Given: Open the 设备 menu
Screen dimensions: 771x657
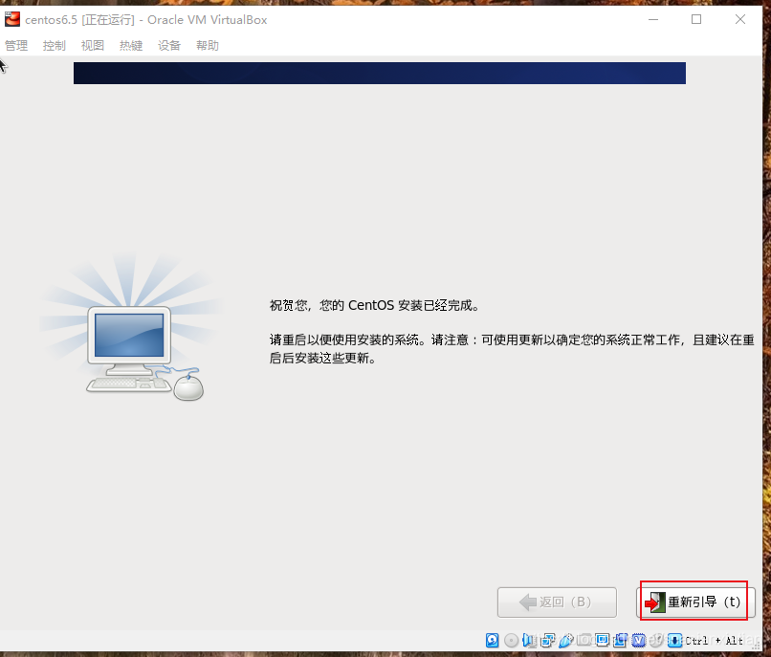Looking at the screenshot, I should pyautogui.click(x=169, y=46).
